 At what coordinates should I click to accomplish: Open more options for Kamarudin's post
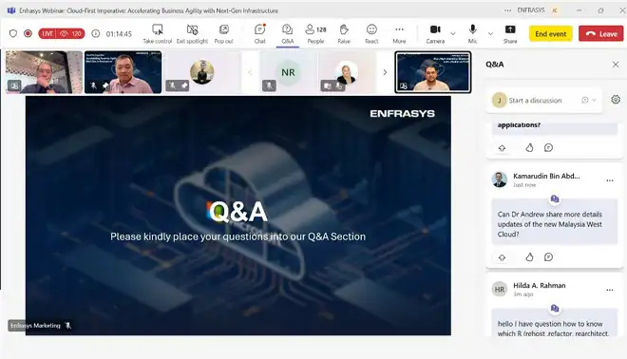pos(609,180)
